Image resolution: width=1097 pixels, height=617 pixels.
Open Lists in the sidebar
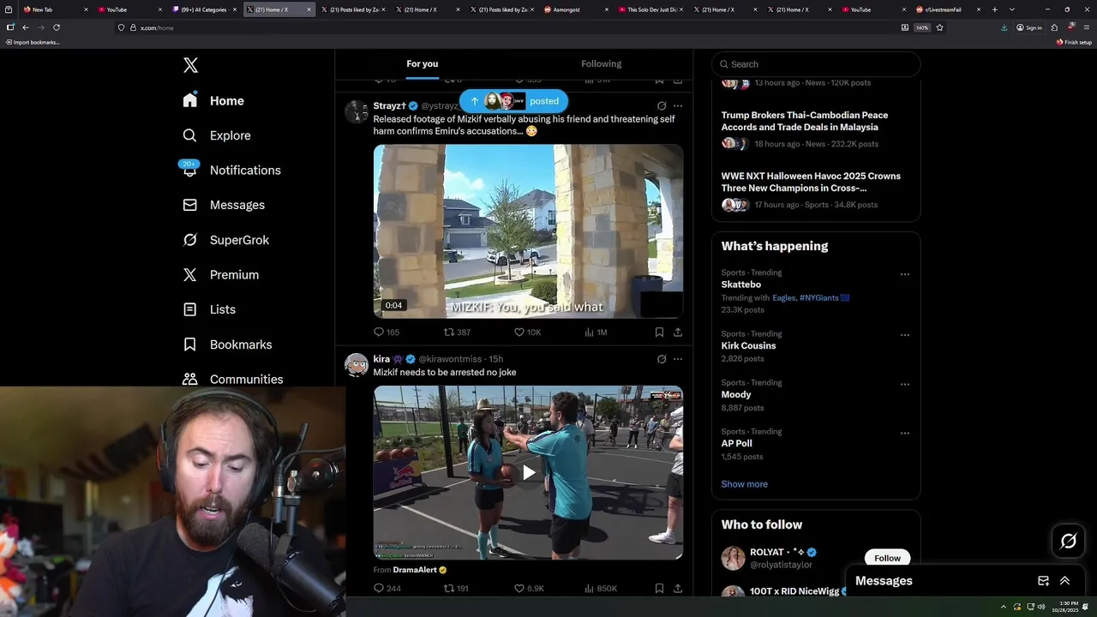[x=209, y=309]
